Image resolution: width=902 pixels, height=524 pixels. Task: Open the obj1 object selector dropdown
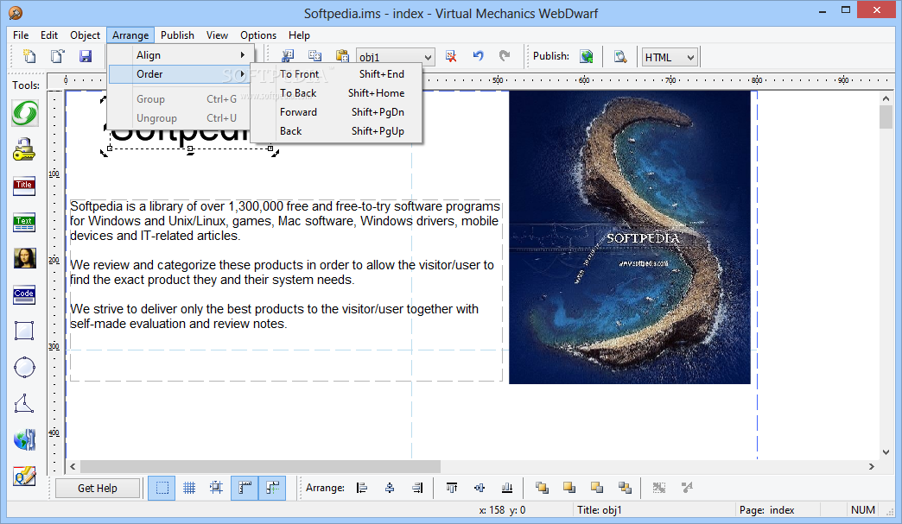pos(428,57)
